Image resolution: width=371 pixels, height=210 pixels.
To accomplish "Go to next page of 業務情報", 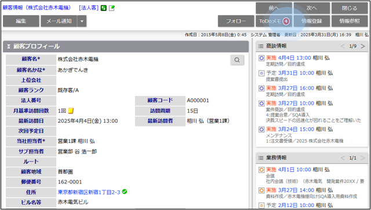I will [363, 158].
